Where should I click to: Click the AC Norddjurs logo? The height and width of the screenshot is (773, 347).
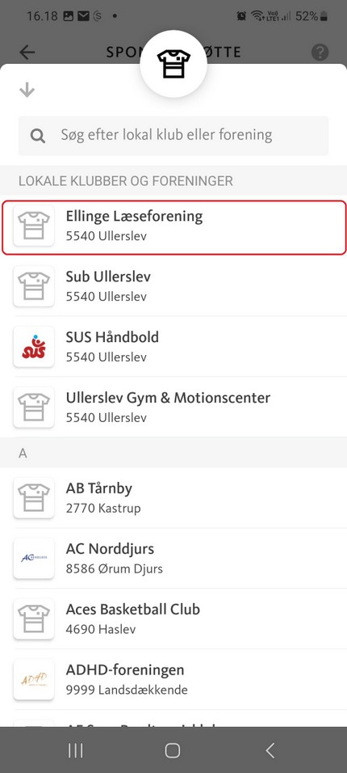tap(33, 558)
